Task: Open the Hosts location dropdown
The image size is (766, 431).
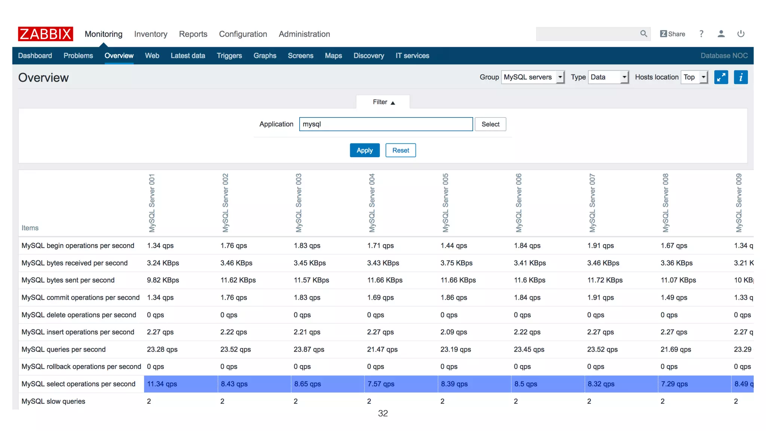Action: point(694,77)
